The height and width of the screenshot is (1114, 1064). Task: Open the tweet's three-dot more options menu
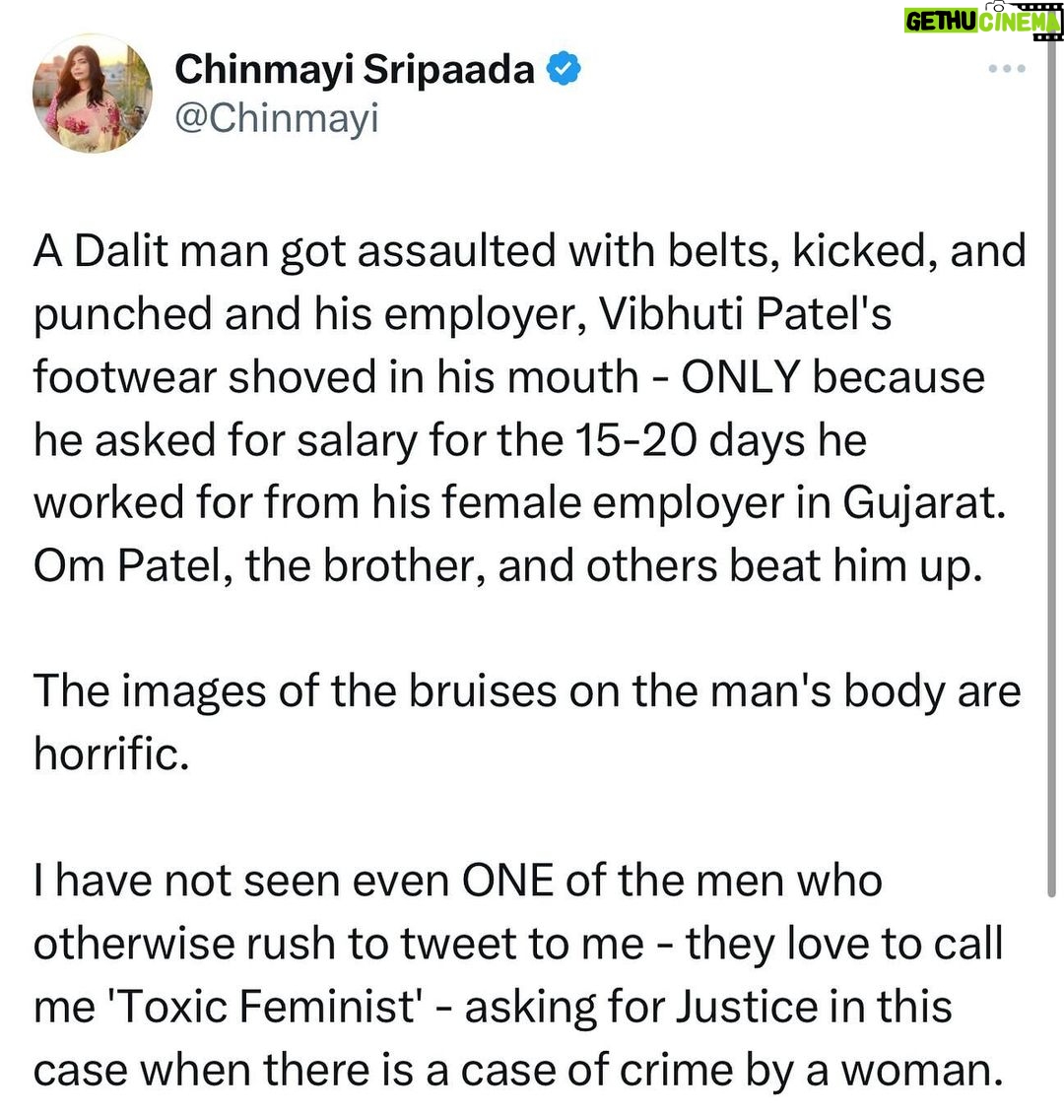(1007, 69)
